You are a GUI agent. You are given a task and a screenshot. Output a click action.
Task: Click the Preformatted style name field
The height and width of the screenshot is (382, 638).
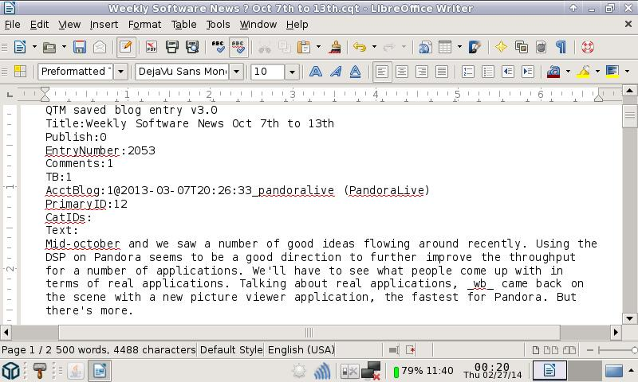point(76,72)
